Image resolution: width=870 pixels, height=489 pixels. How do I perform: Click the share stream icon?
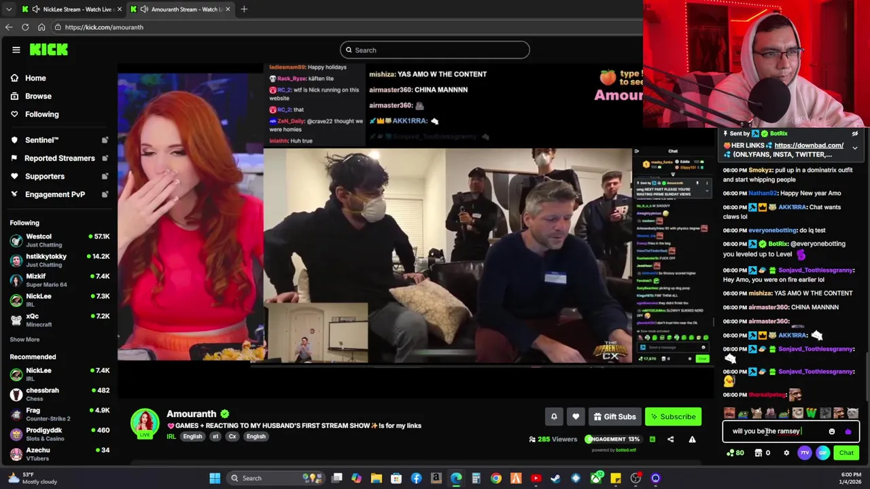(670, 439)
